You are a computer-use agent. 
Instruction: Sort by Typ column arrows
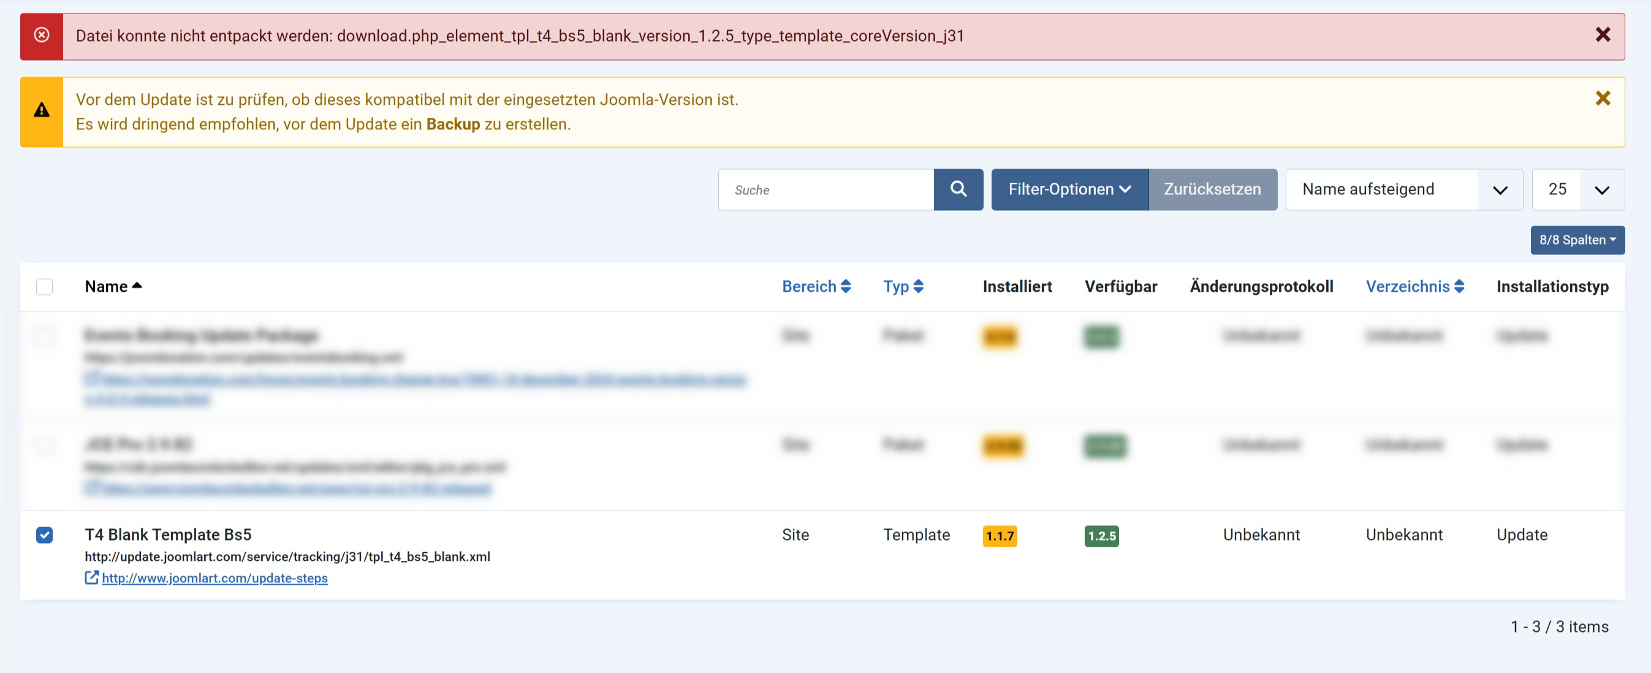pos(918,286)
